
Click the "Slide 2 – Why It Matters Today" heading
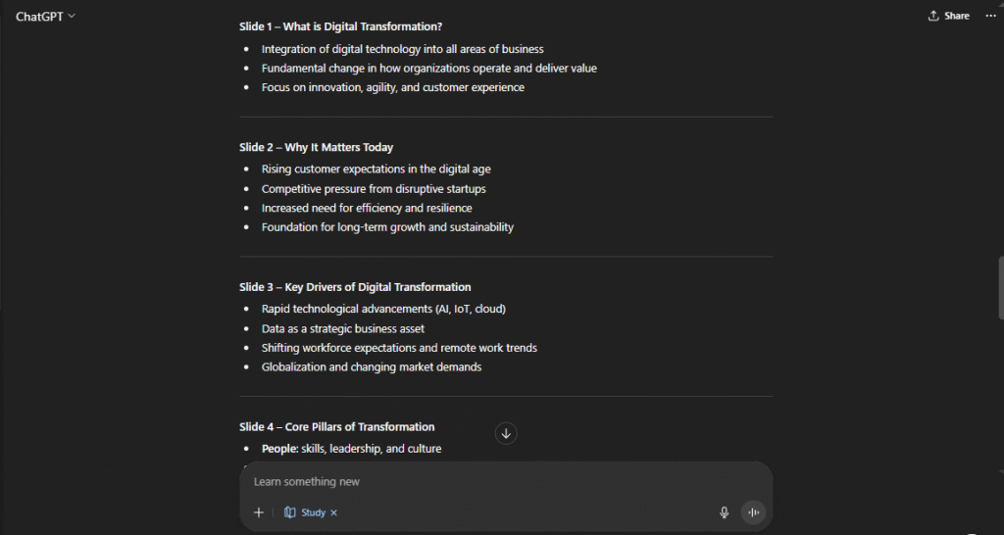tap(316, 147)
